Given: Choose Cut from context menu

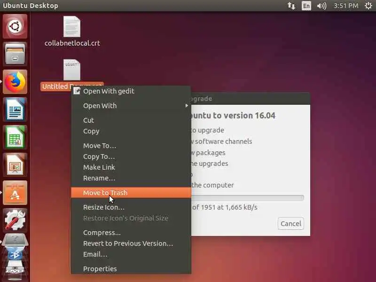Looking at the screenshot, I should pos(131,120).
